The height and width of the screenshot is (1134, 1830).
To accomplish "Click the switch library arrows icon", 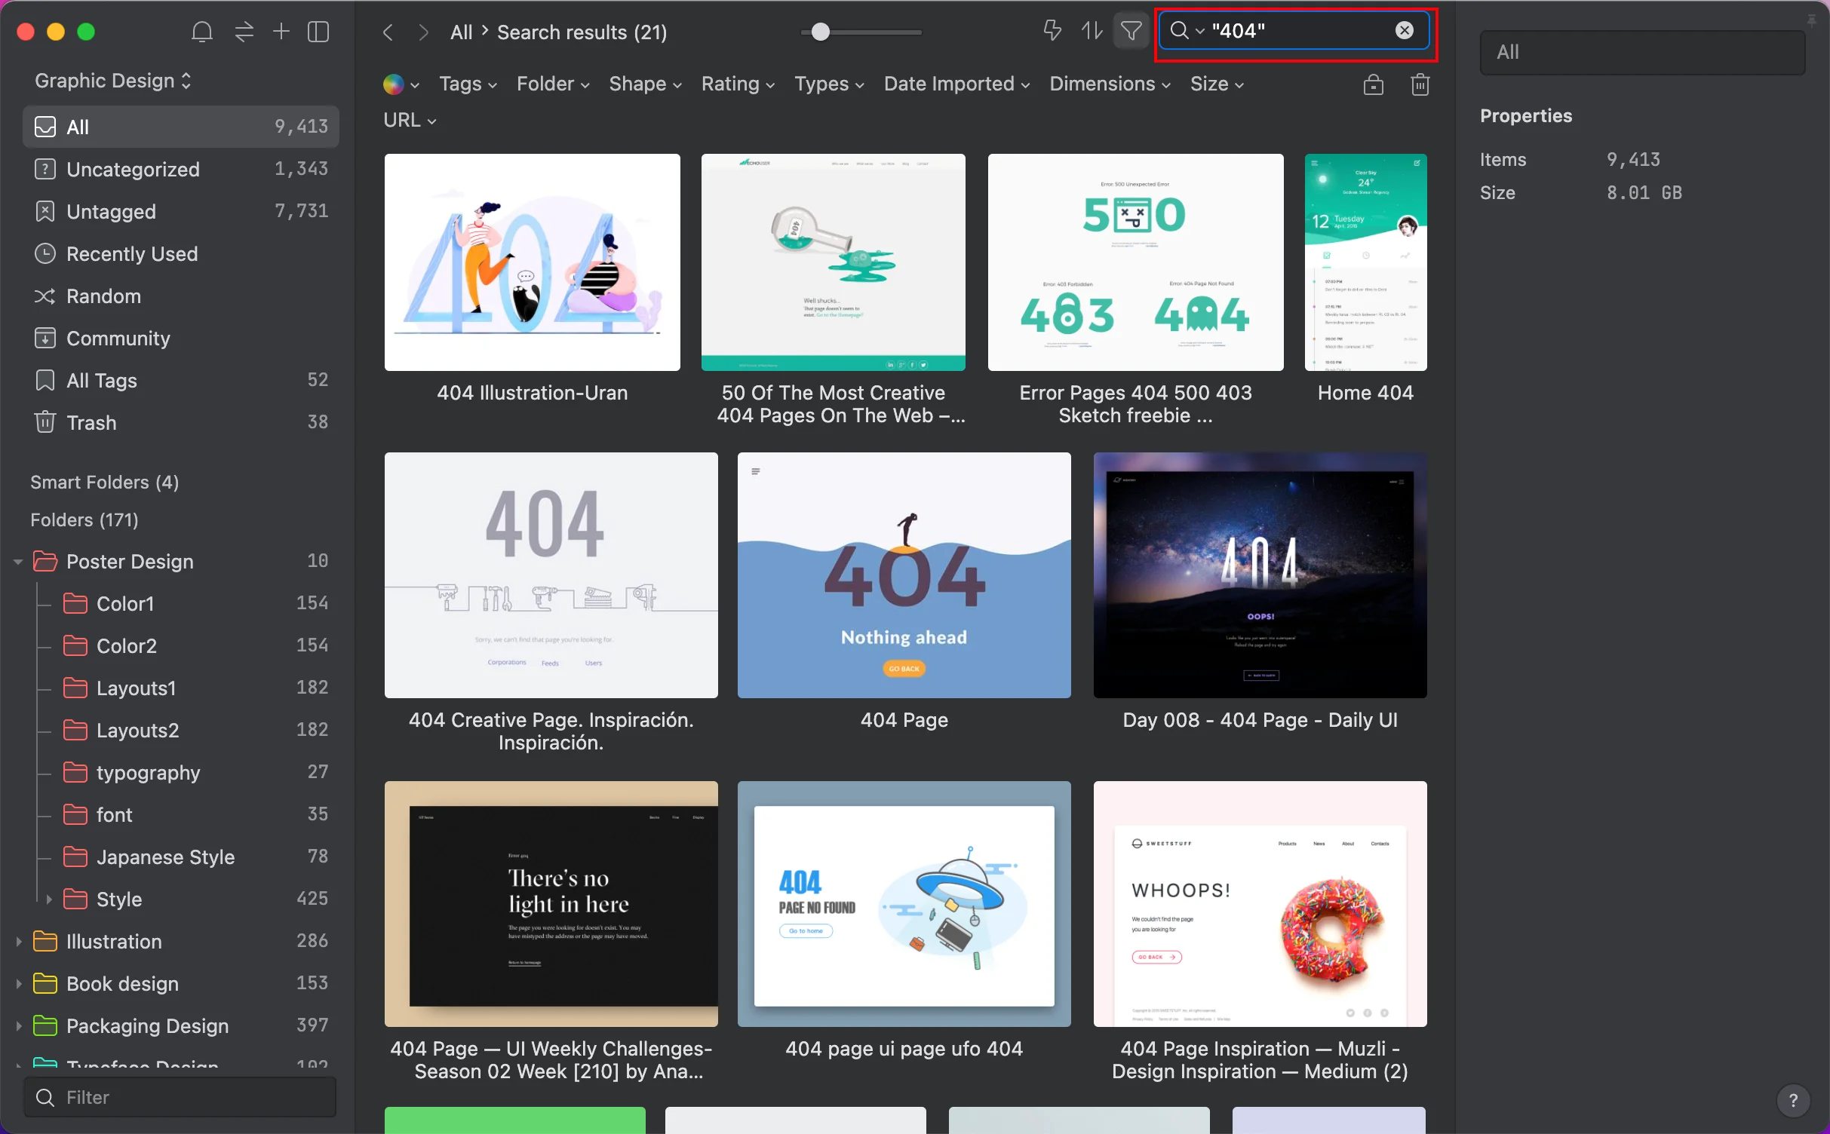I will point(244,32).
